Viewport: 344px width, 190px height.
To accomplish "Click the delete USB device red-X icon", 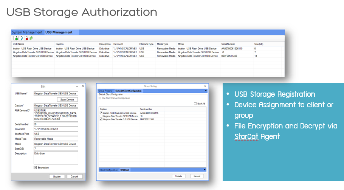I will (x=26, y=39).
